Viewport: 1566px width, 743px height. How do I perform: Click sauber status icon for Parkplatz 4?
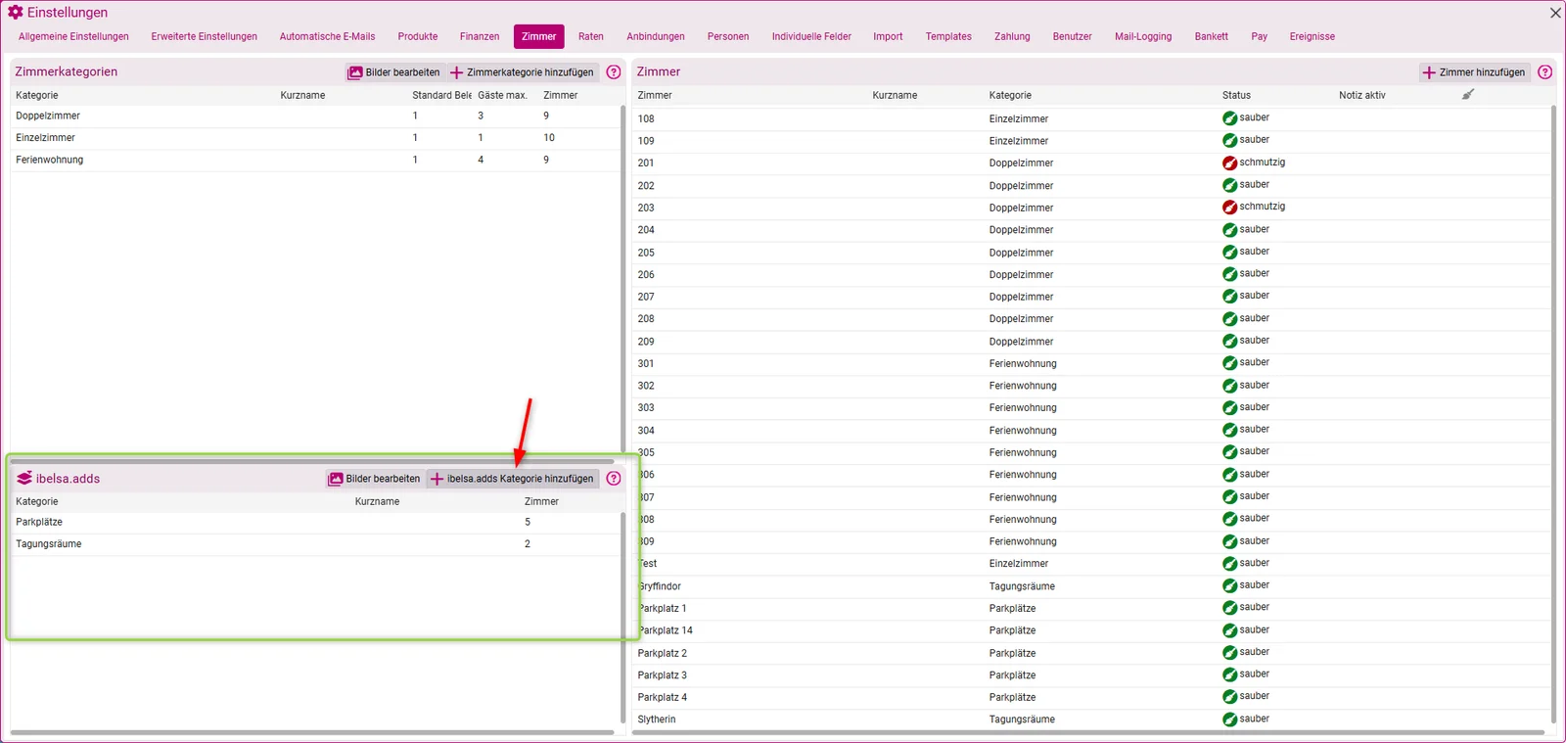1229,697
